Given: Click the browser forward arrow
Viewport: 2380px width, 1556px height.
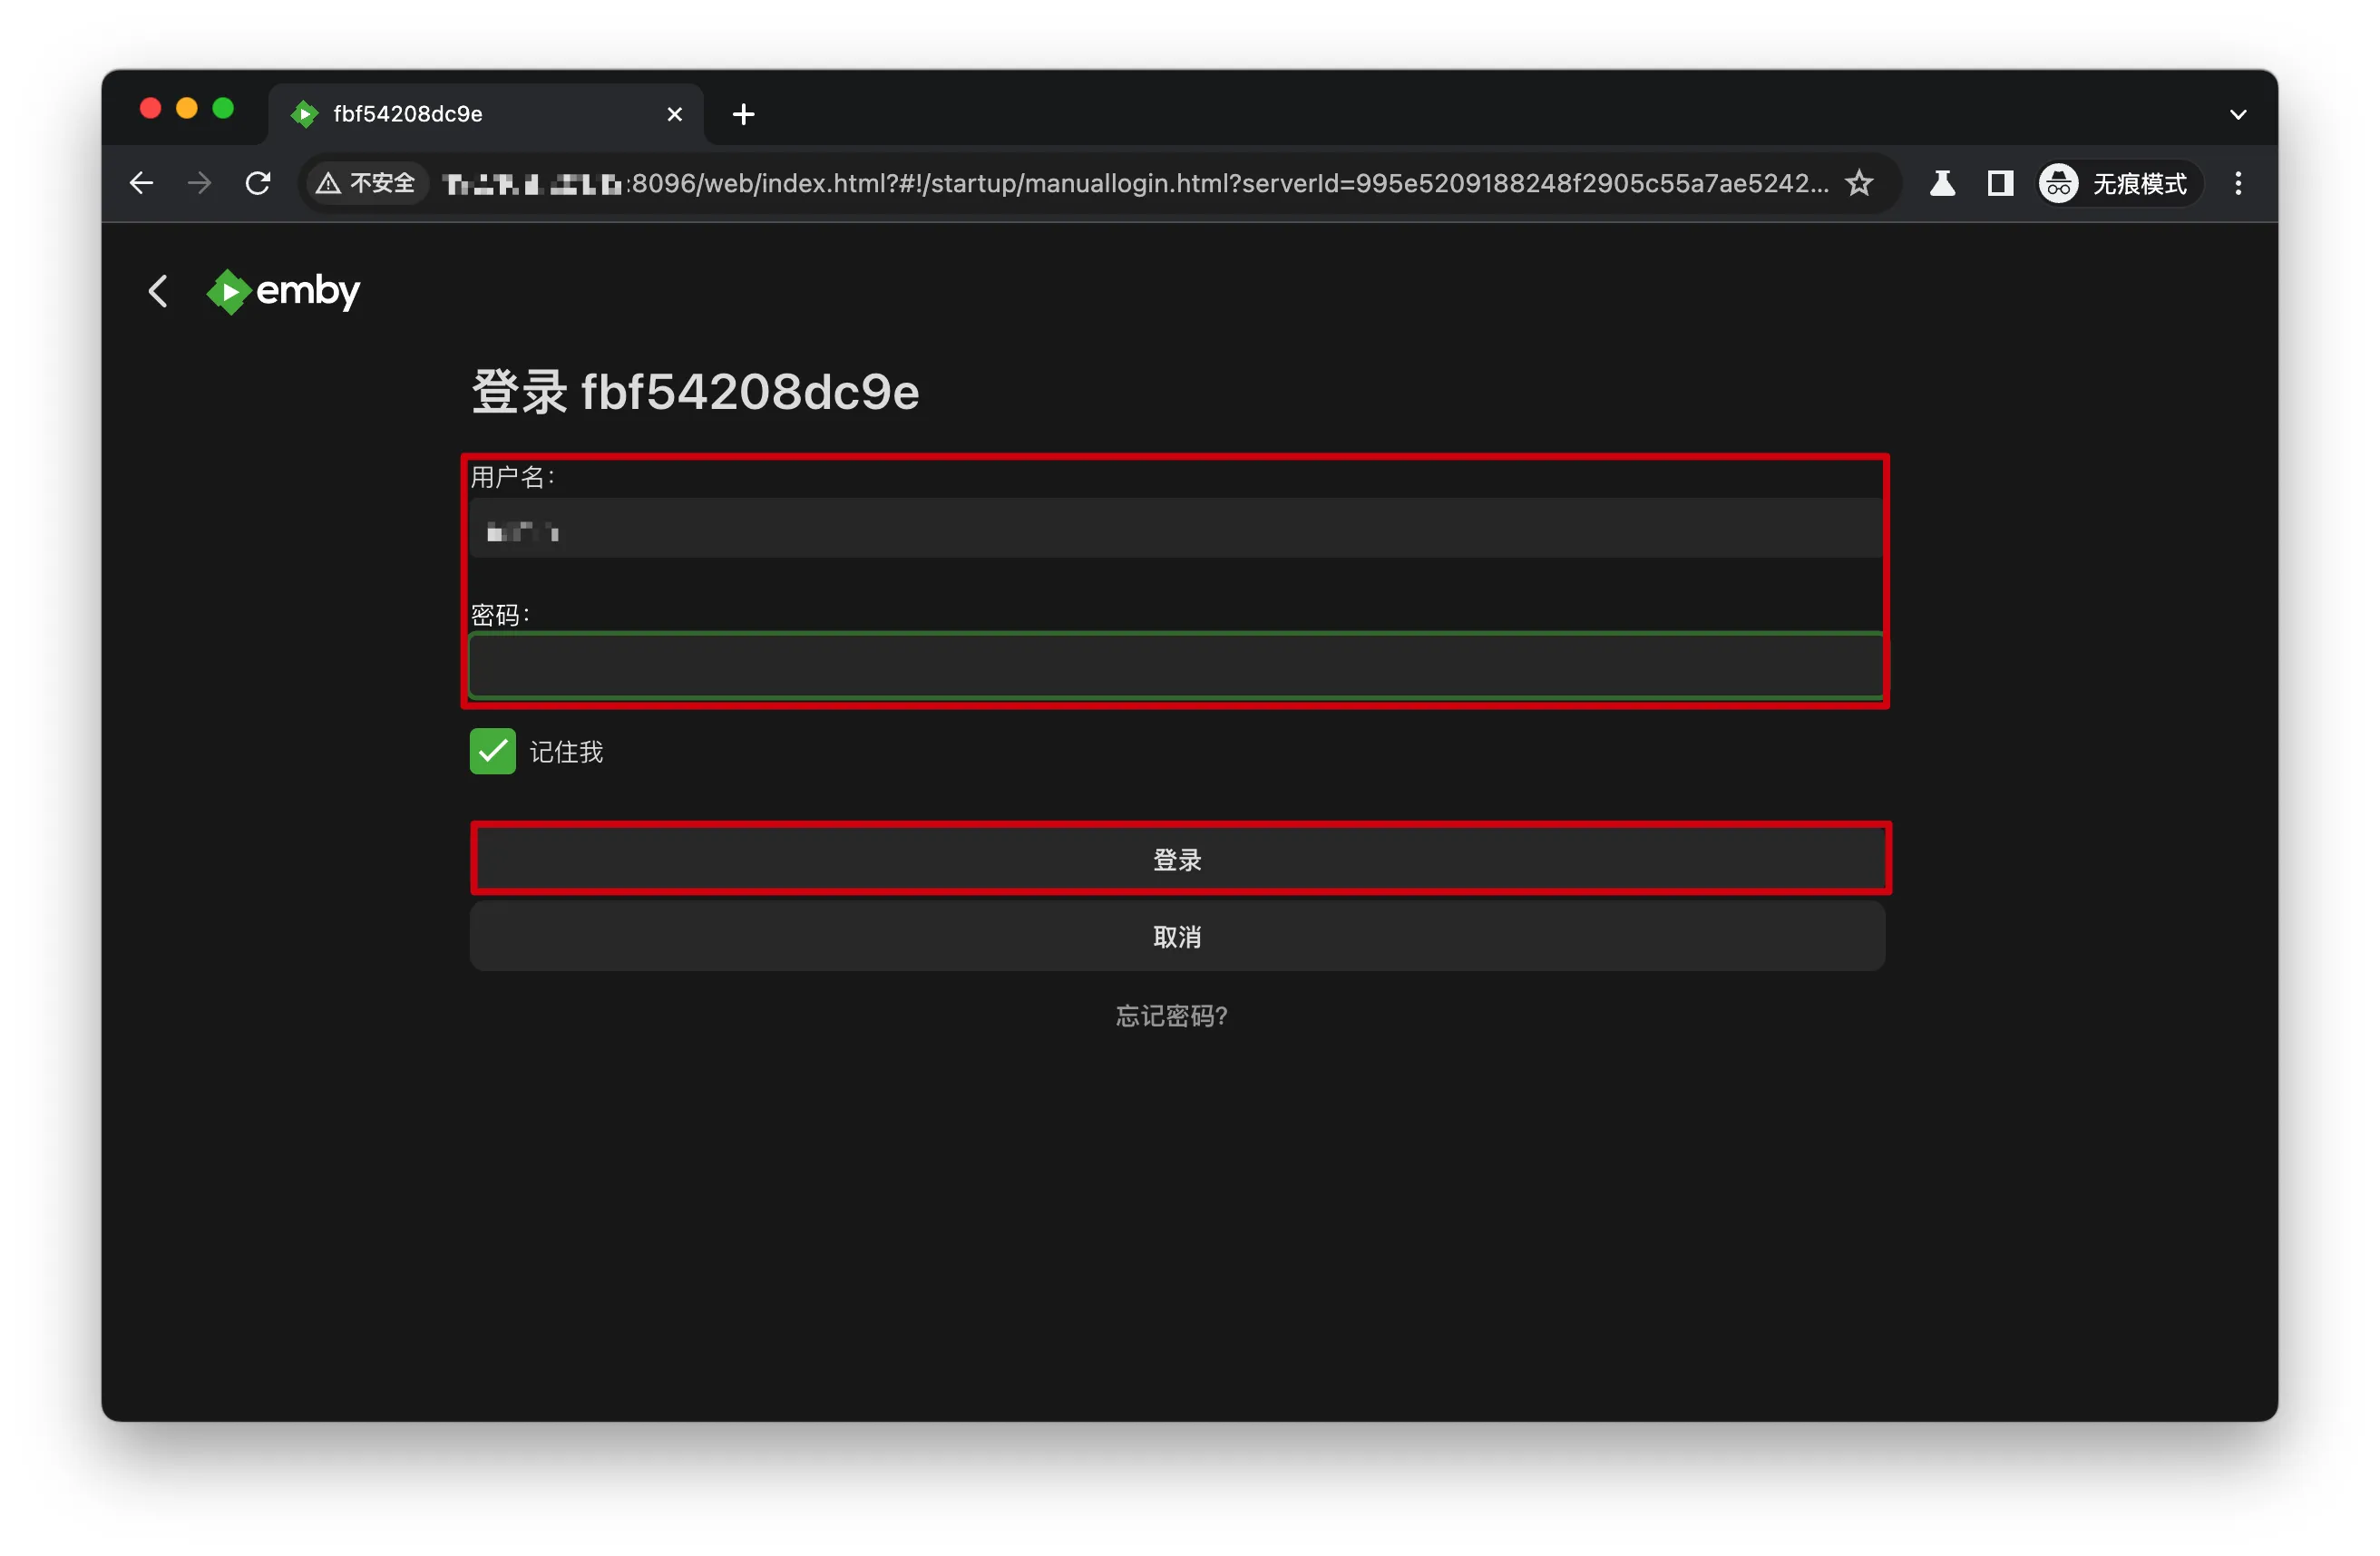Looking at the screenshot, I should [x=200, y=183].
